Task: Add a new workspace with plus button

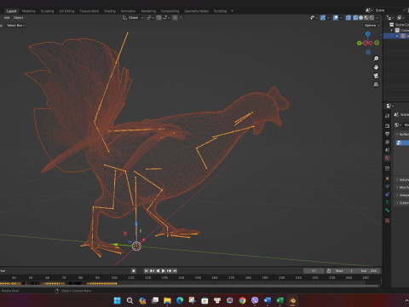Action: 232,11
